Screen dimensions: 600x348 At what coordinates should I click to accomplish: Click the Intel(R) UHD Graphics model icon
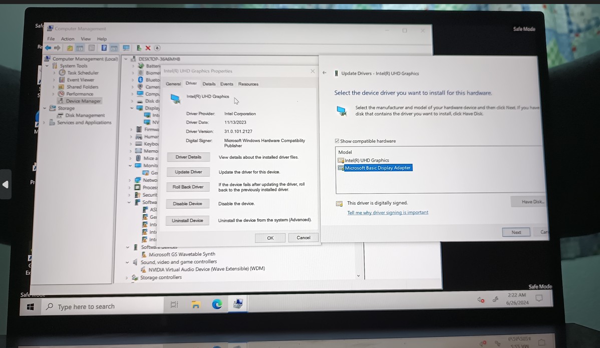[341, 160]
